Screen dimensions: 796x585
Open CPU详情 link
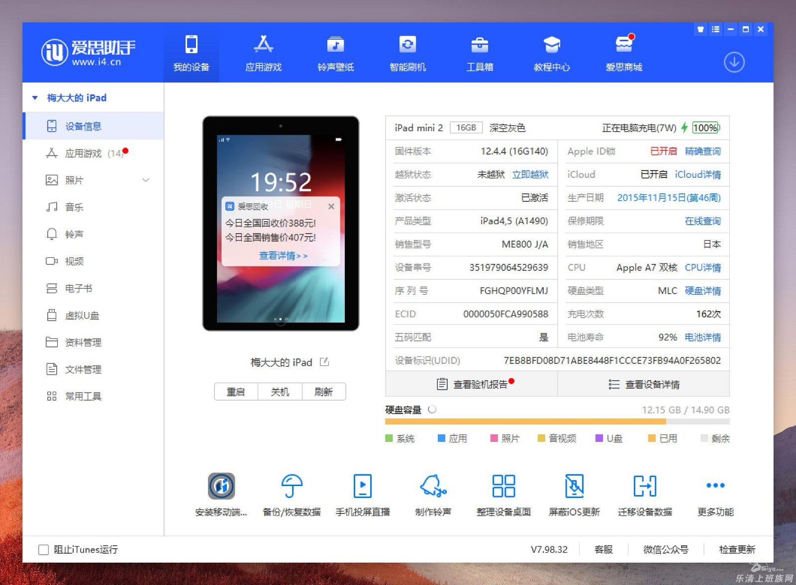pos(702,267)
